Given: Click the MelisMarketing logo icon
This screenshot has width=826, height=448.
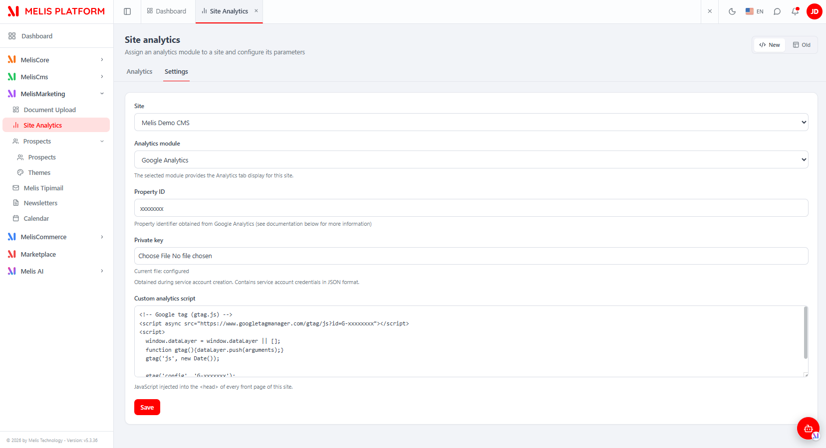Looking at the screenshot, I should coord(12,94).
